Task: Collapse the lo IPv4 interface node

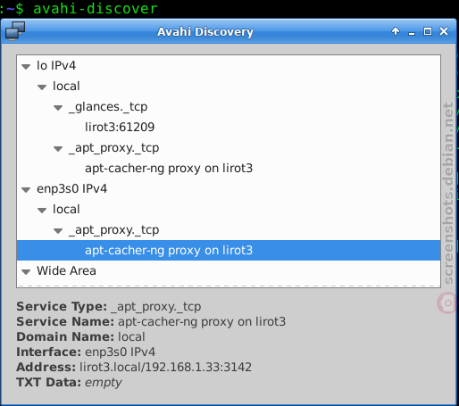Action: (x=26, y=67)
